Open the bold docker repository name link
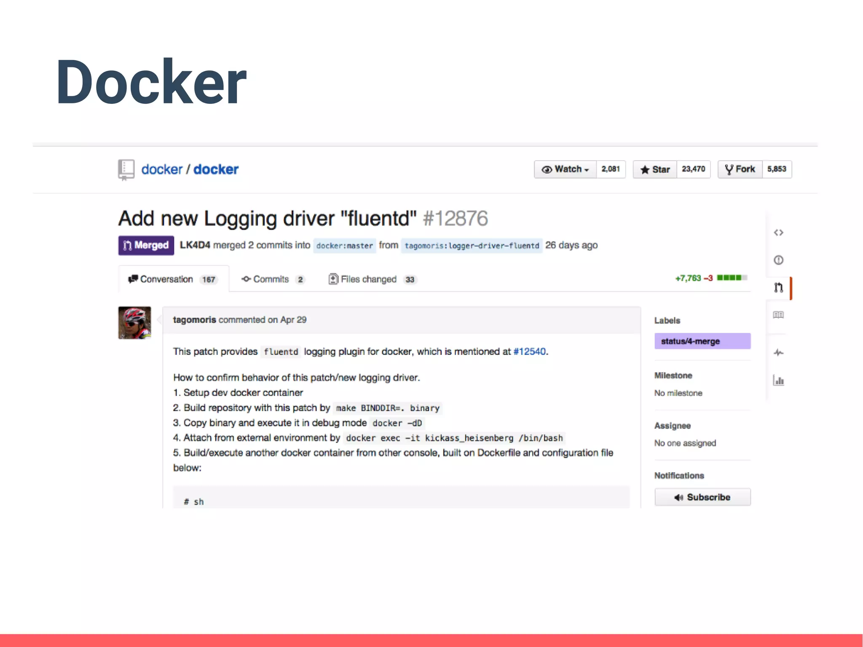 216,169
